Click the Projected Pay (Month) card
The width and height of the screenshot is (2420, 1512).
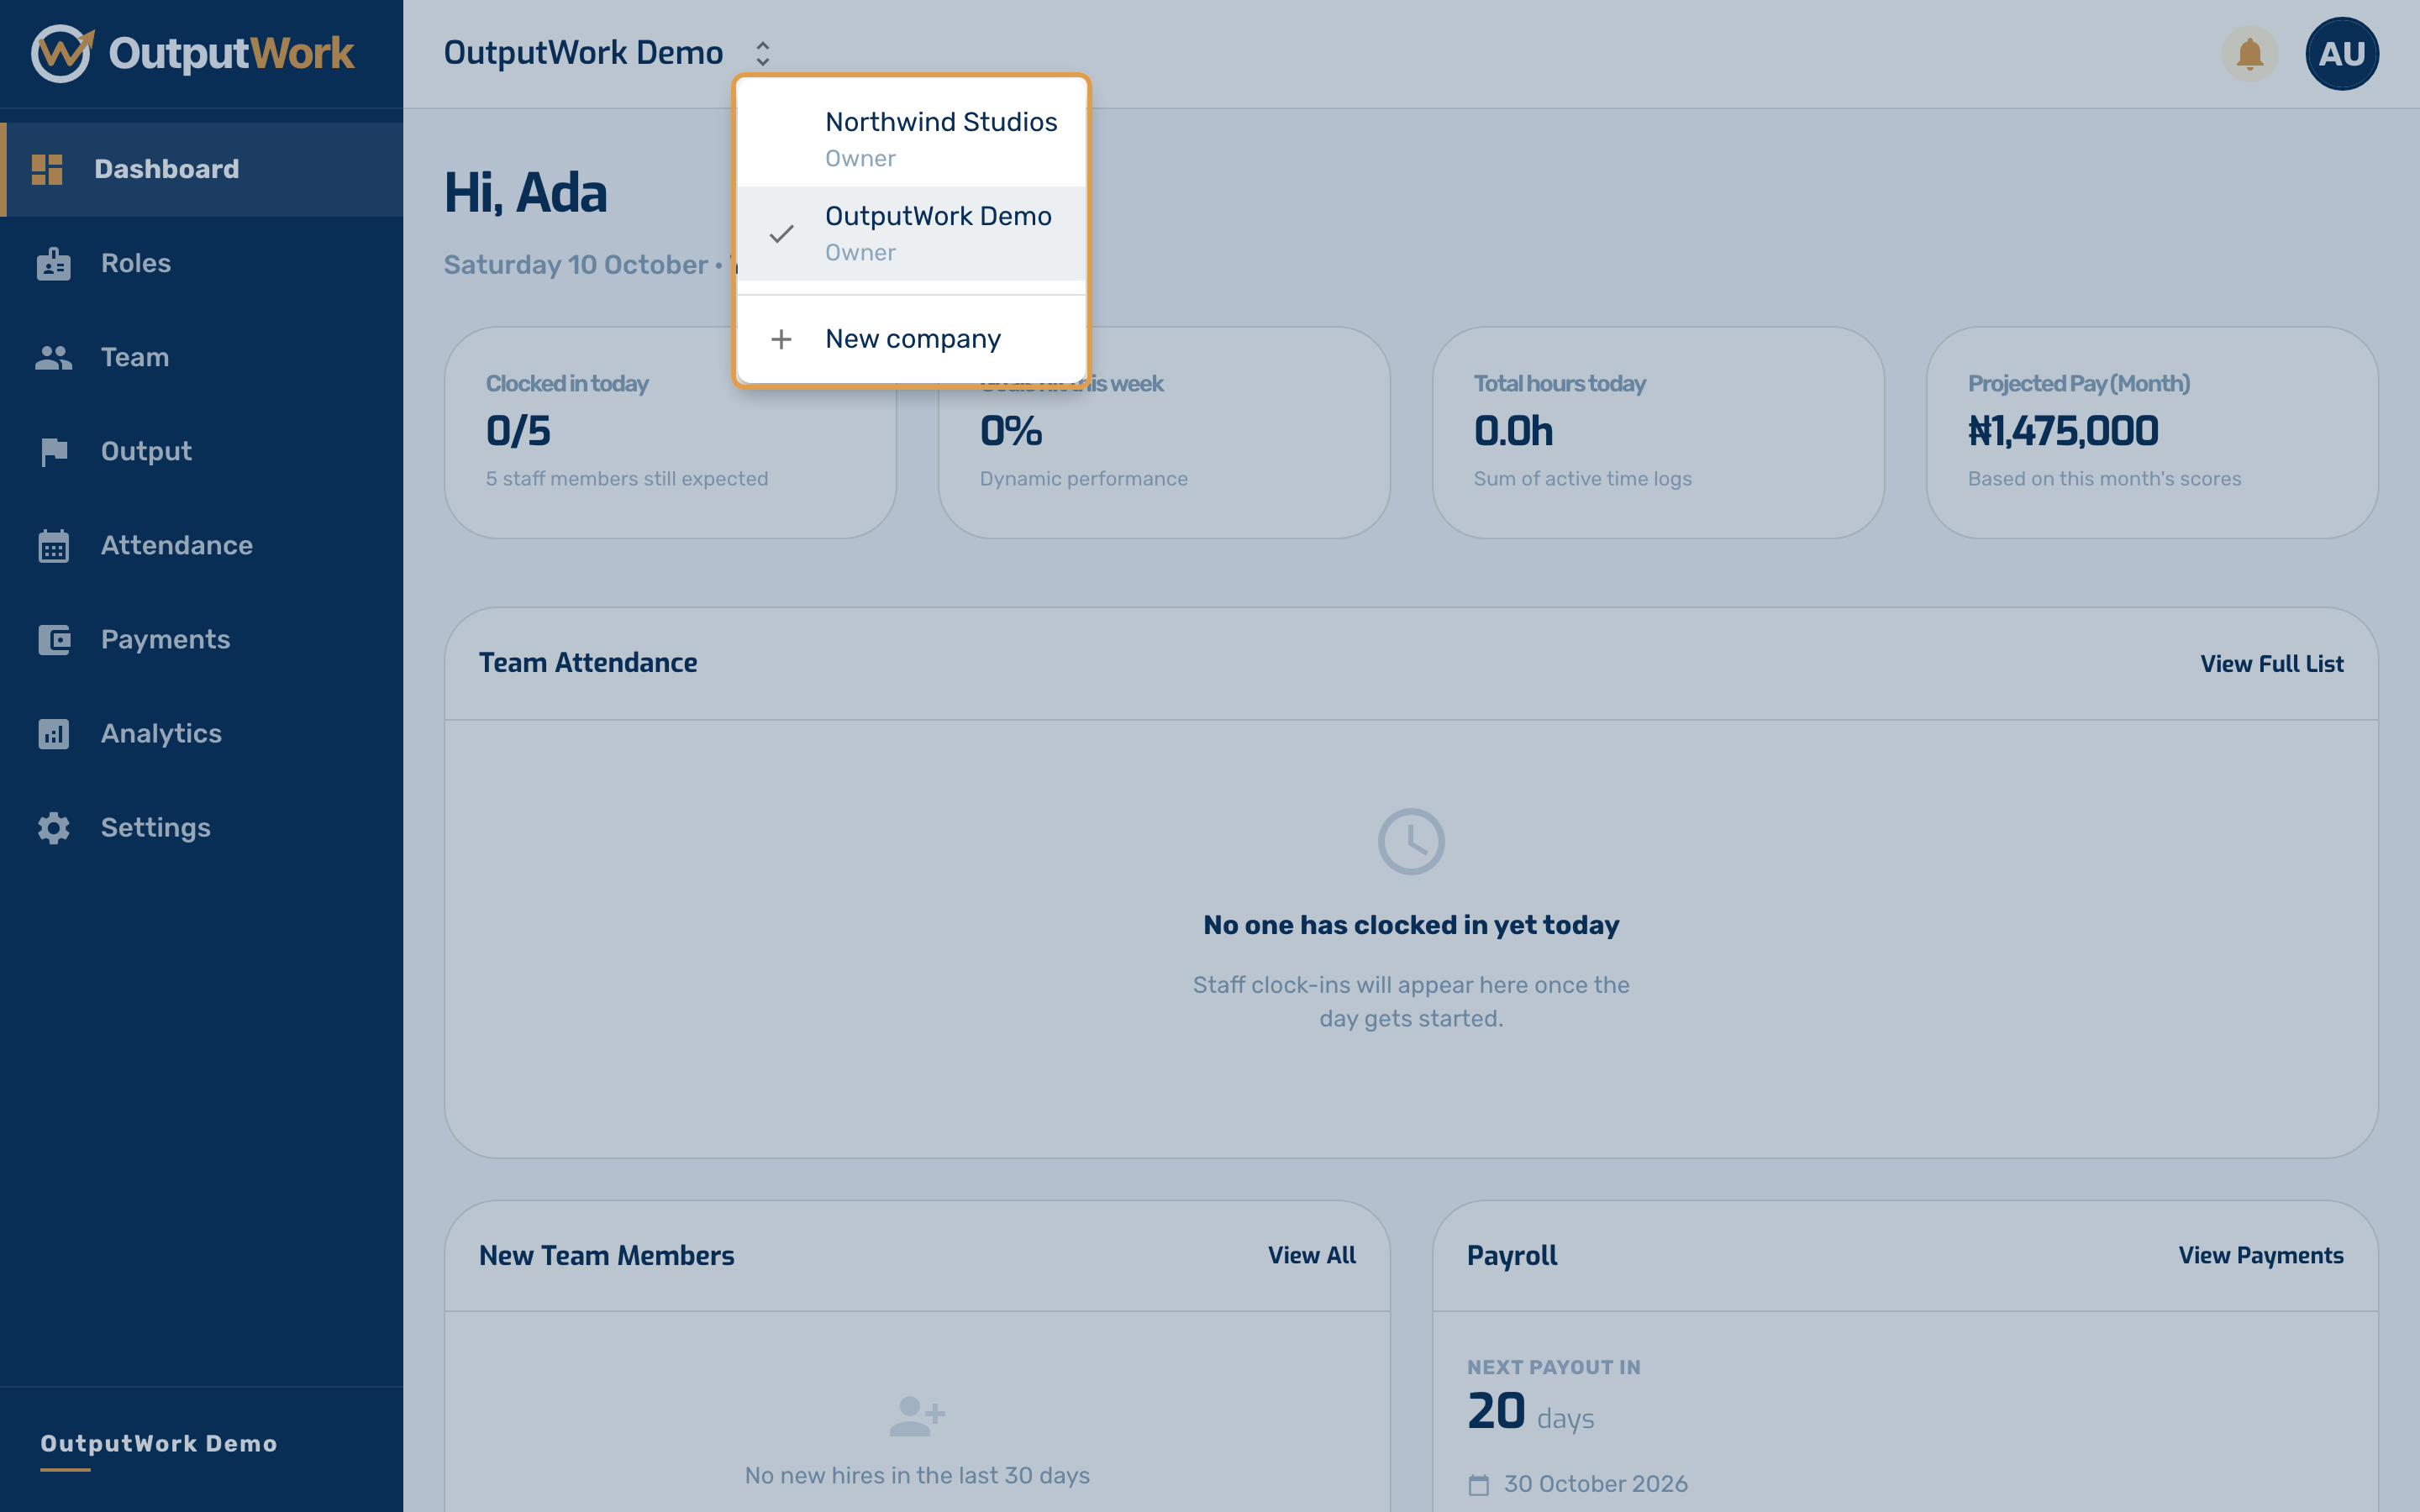point(2152,432)
